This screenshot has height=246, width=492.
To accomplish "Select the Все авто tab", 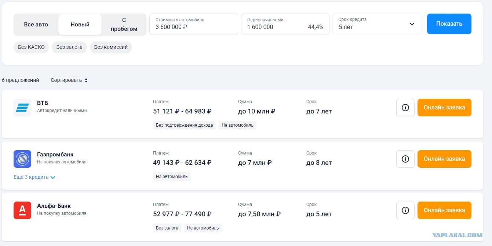I will [36, 25].
